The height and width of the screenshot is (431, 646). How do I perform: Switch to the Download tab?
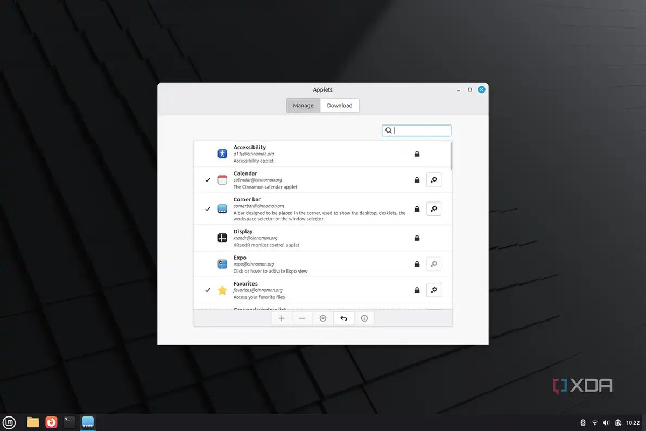(x=340, y=106)
